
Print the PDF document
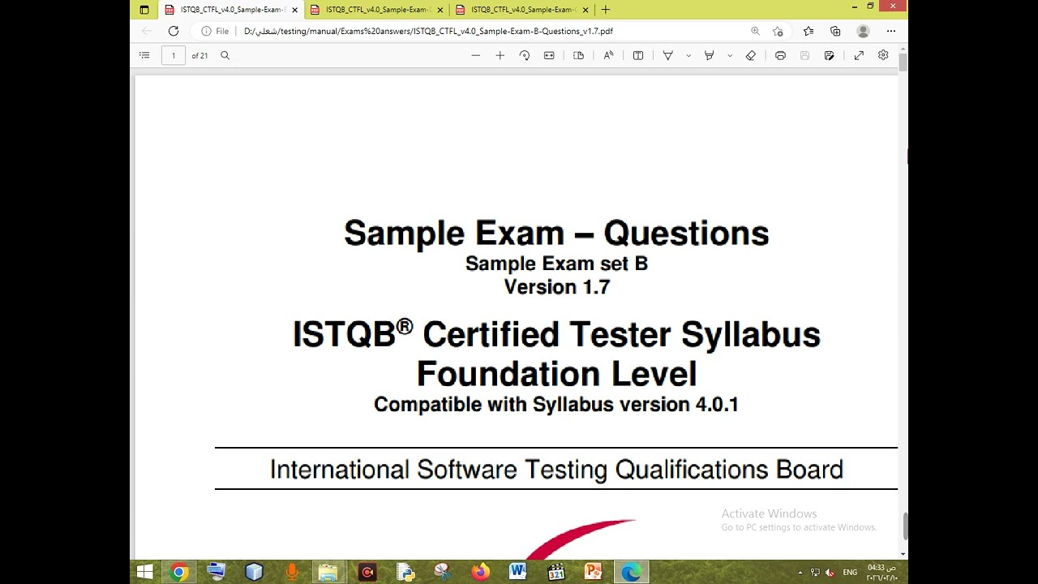[x=780, y=55]
